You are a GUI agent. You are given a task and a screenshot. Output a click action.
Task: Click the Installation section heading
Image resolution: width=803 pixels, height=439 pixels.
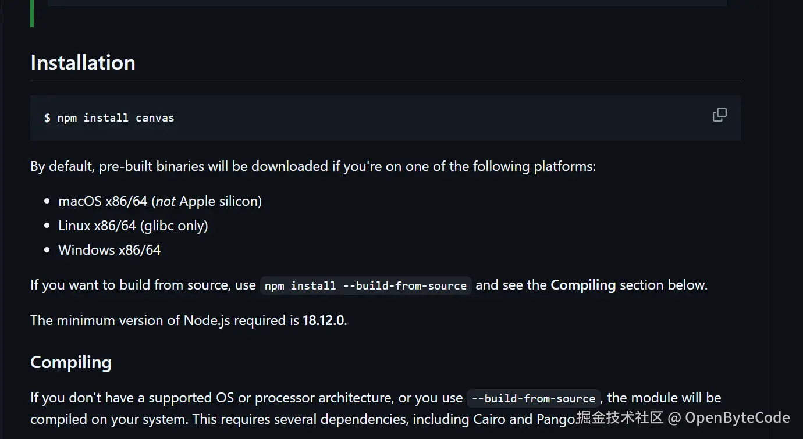click(83, 63)
